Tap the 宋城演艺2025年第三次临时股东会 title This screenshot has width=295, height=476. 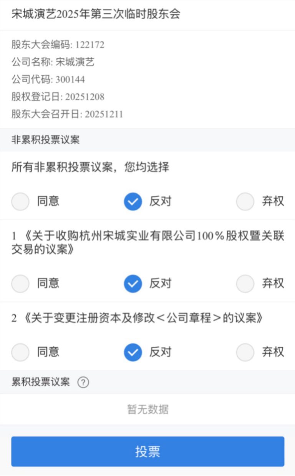pyautogui.click(x=96, y=14)
